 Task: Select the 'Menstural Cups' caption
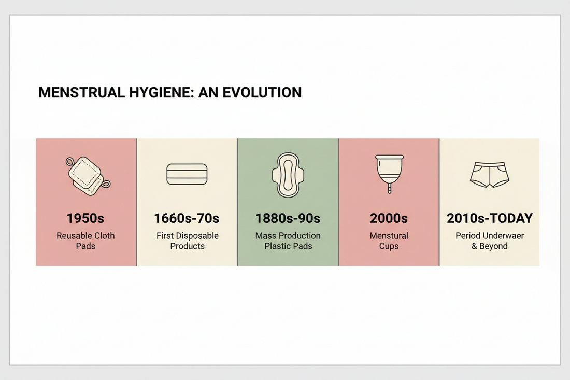[389, 241]
